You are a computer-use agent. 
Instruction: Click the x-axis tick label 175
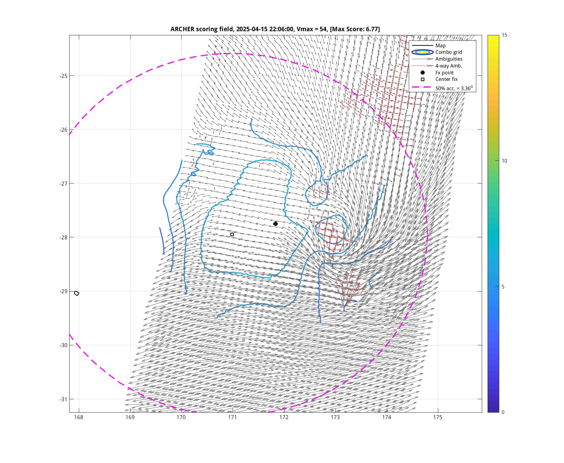pos(438,417)
